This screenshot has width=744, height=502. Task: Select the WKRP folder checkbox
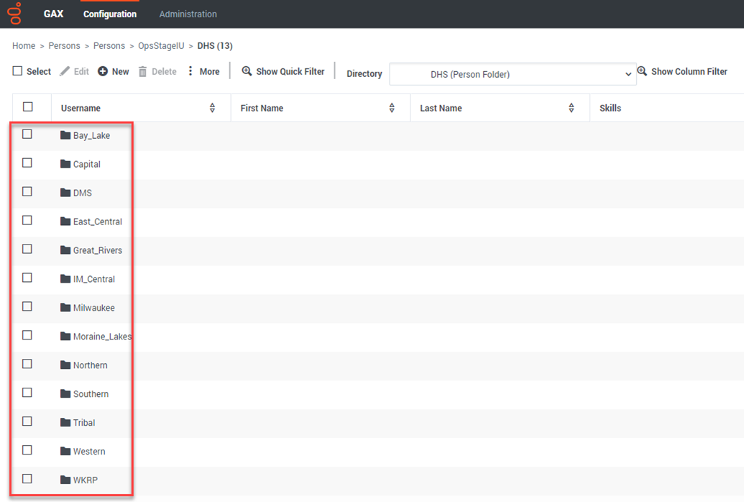[x=27, y=479]
